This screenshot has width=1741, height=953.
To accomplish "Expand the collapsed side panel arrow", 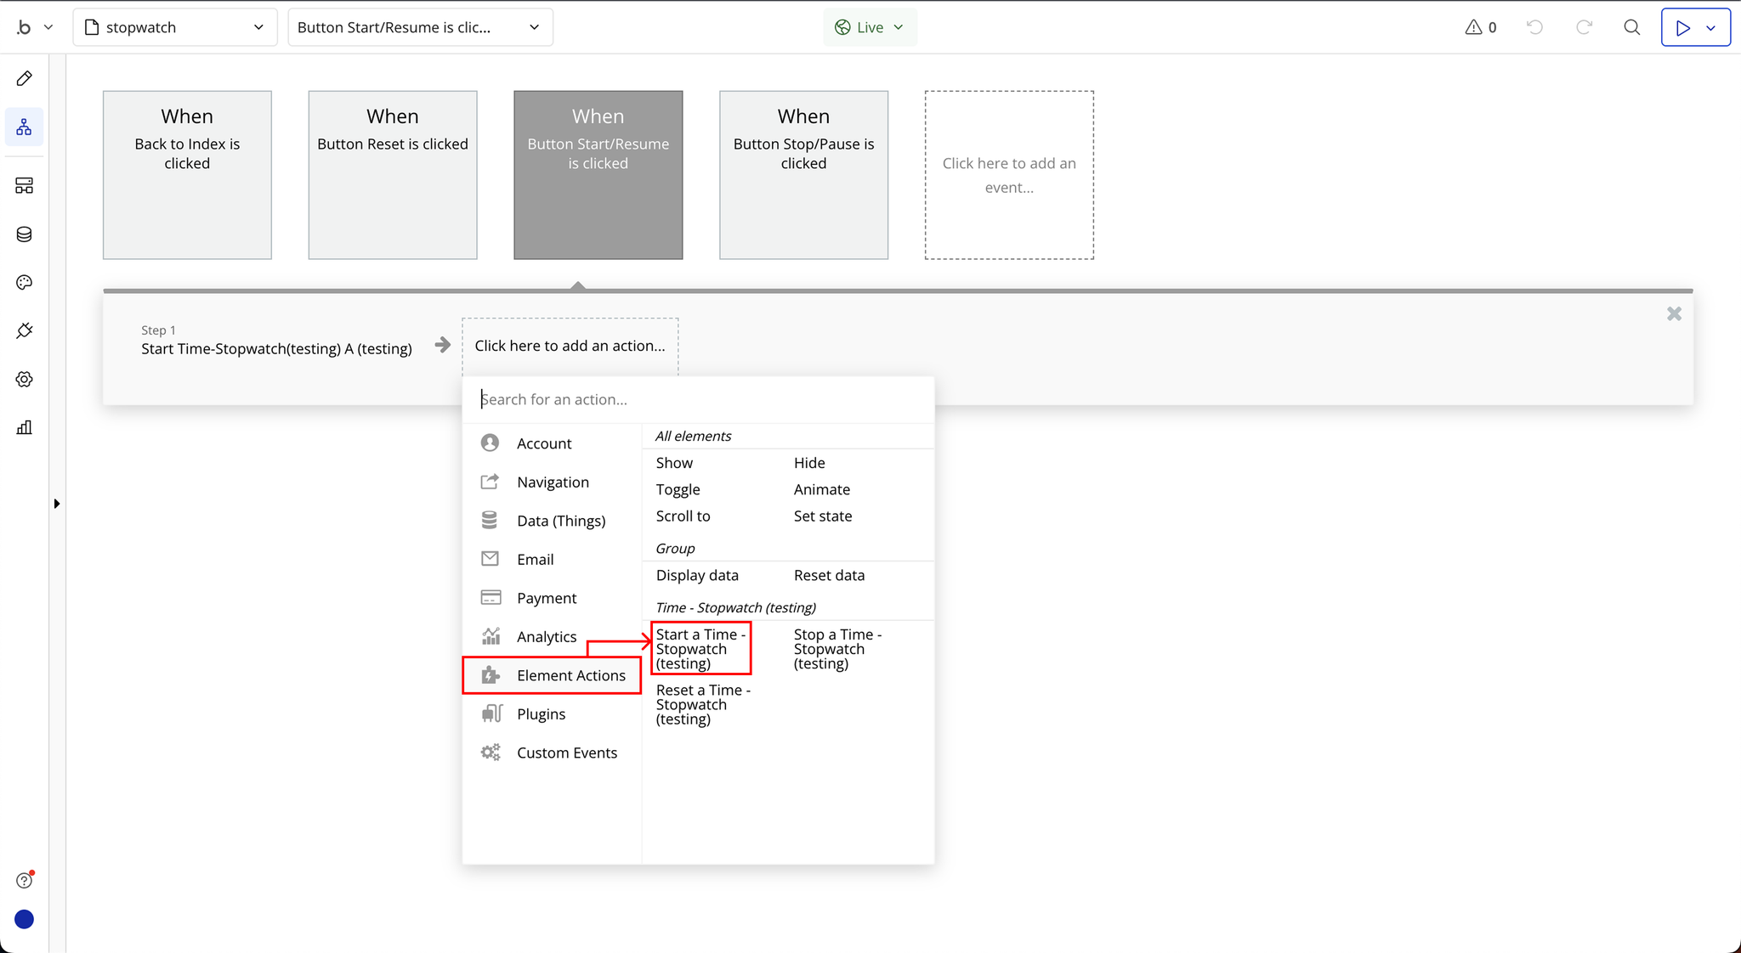I will 57,504.
